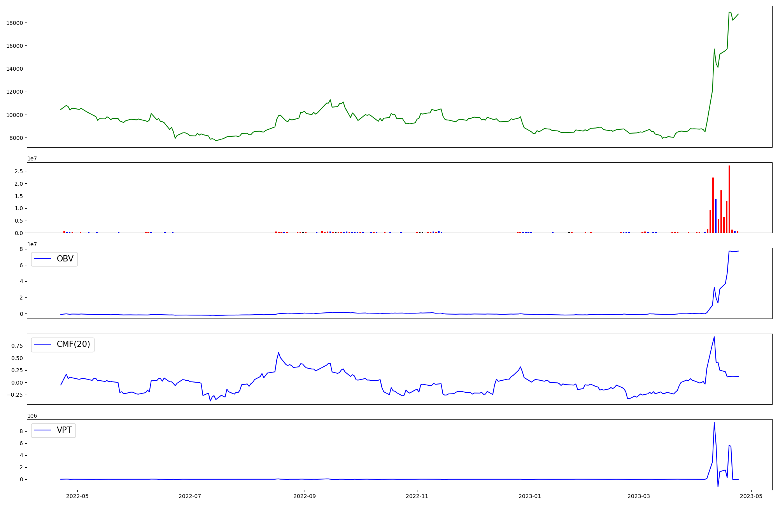Click the VPT legend label

coord(64,430)
